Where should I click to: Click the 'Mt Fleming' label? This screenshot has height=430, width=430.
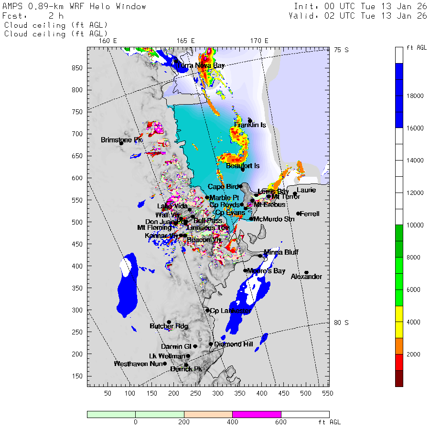coord(154,227)
